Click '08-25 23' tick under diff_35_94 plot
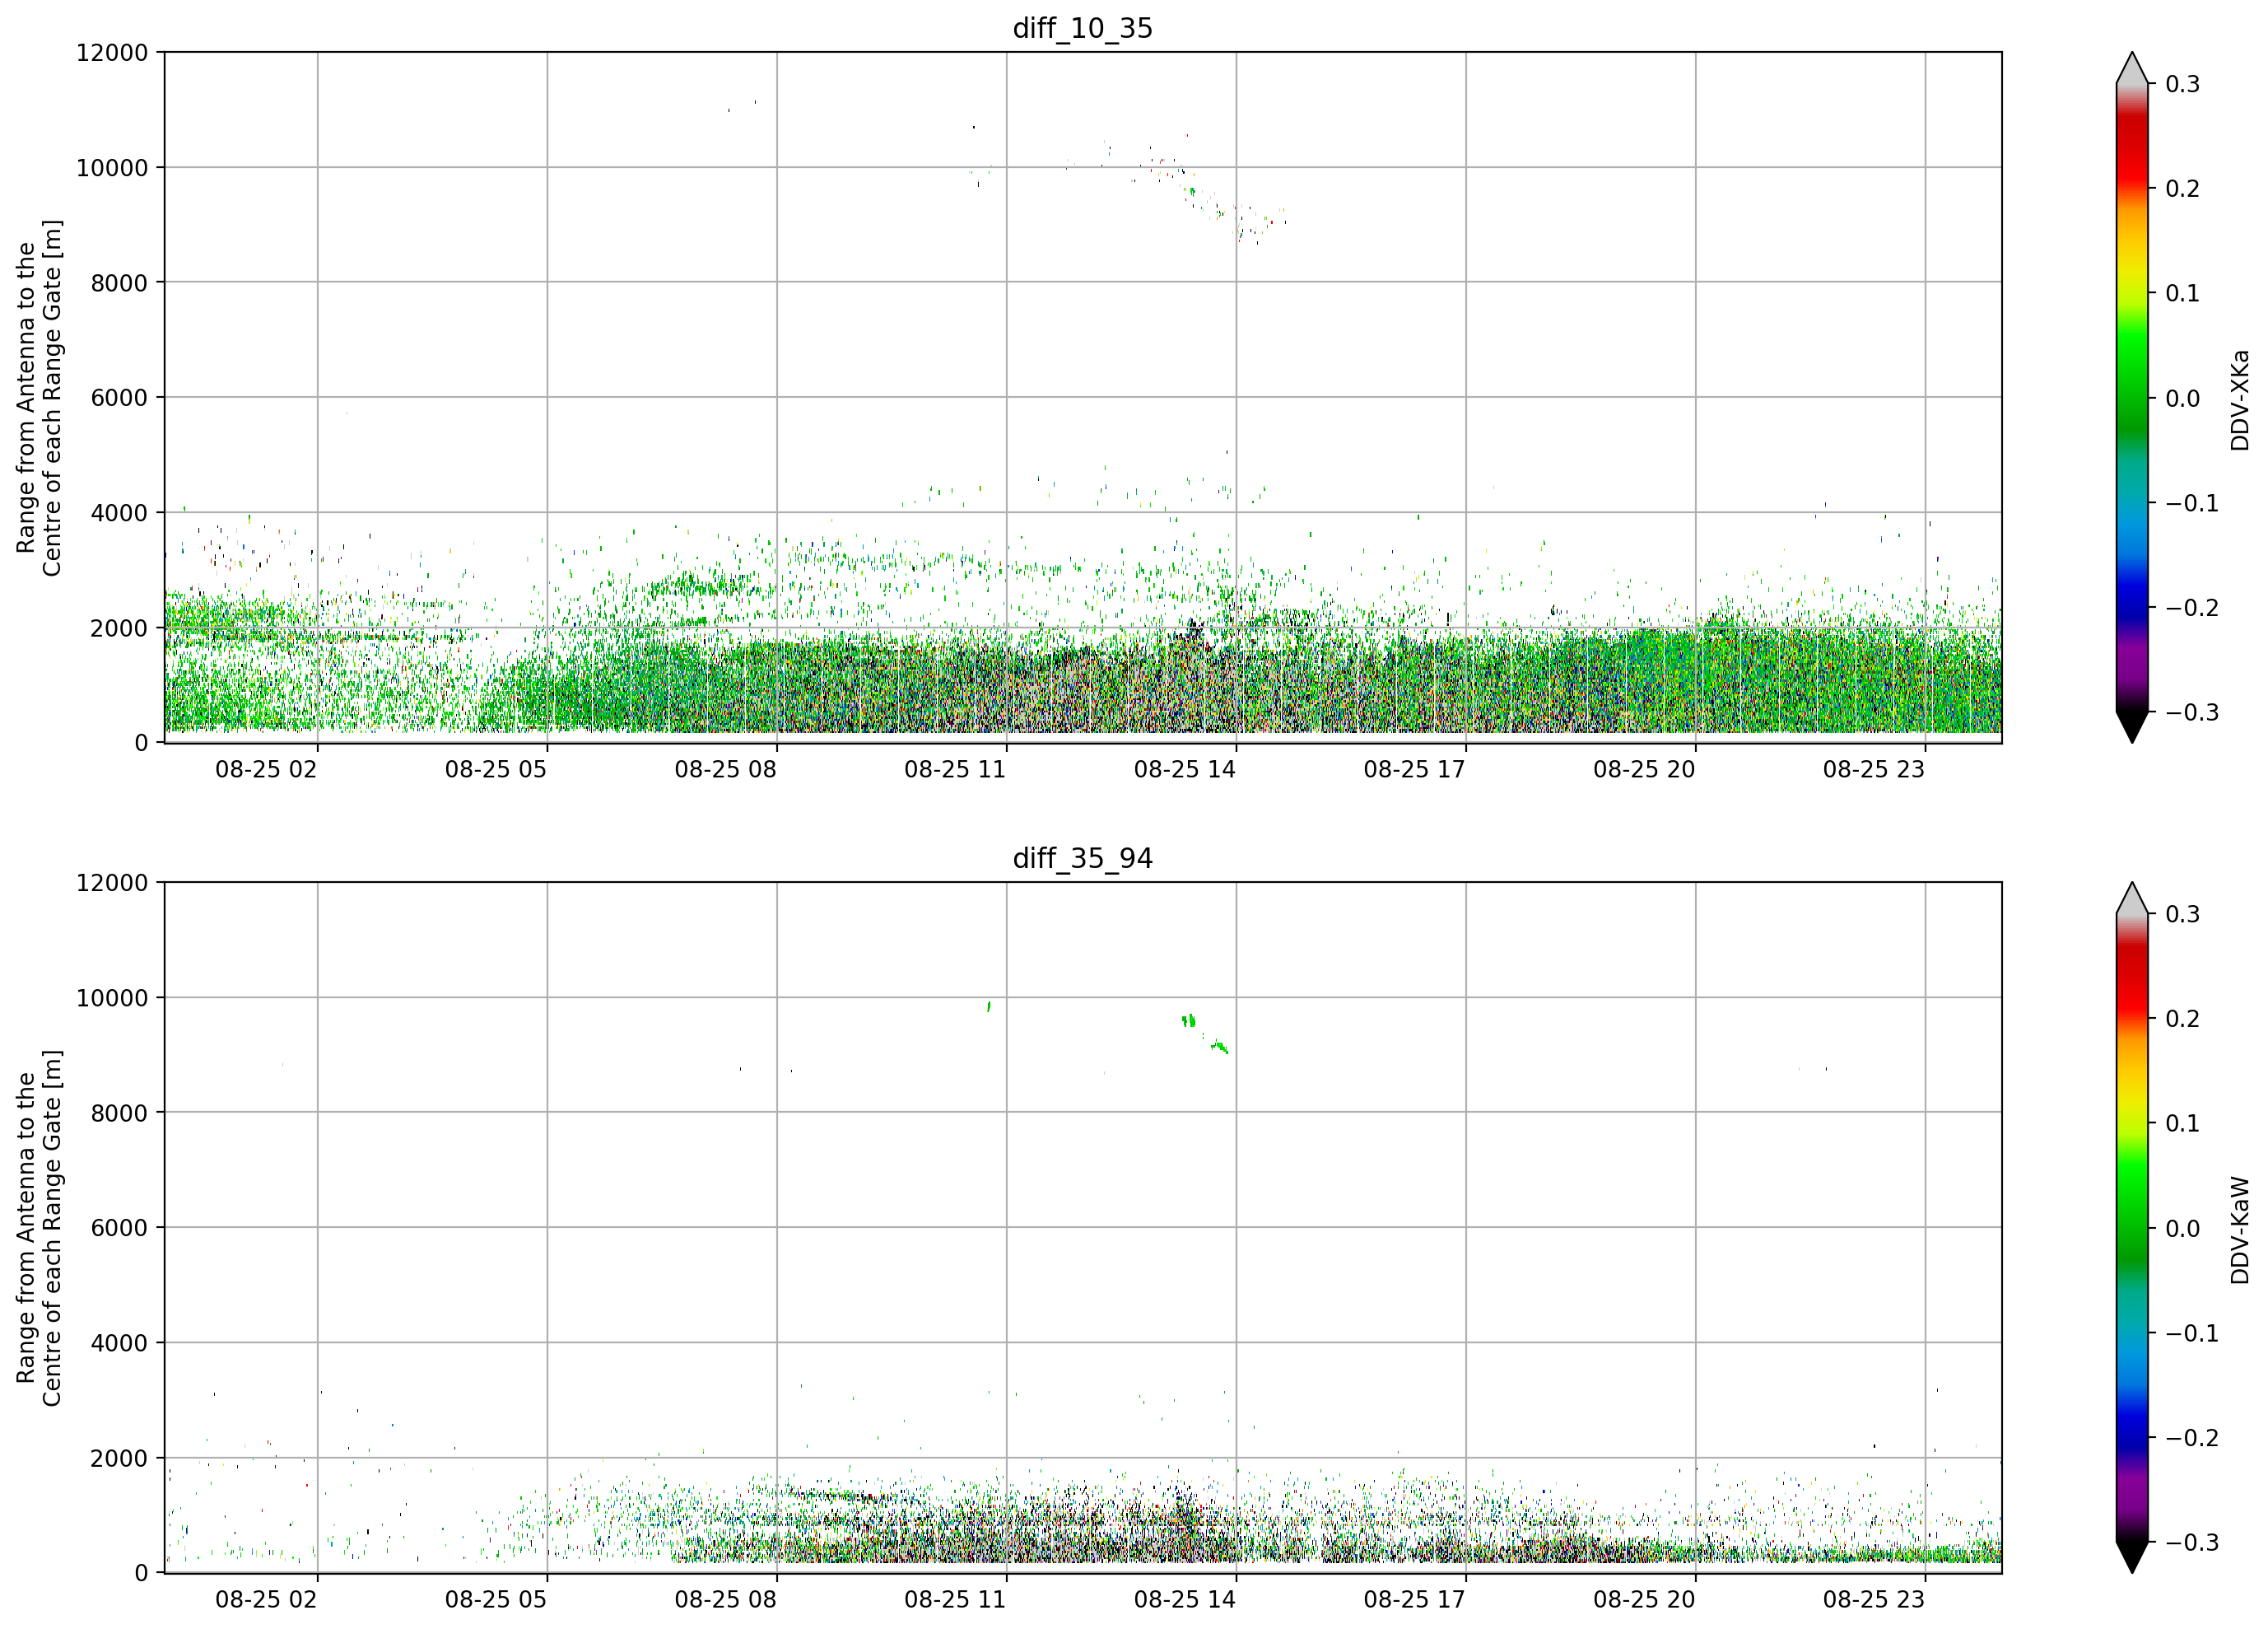Image resolution: width=2268 pixels, height=1629 pixels. click(1874, 1599)
